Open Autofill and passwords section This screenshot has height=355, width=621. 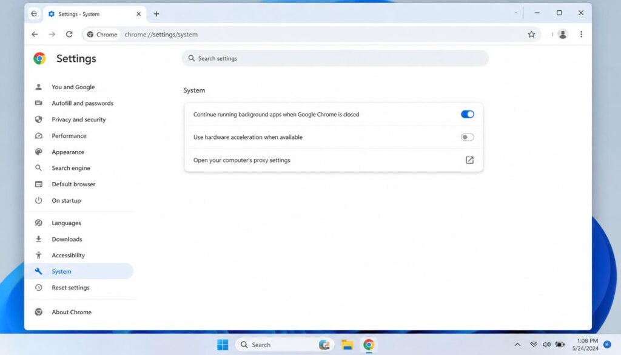coord(82,103)
